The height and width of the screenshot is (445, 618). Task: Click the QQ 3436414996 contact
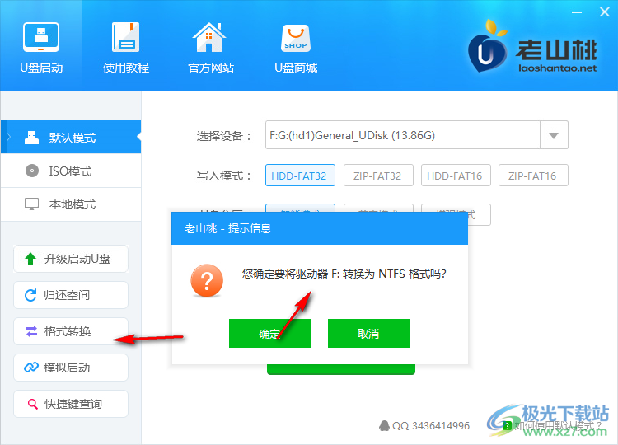(x=424, y=426)
